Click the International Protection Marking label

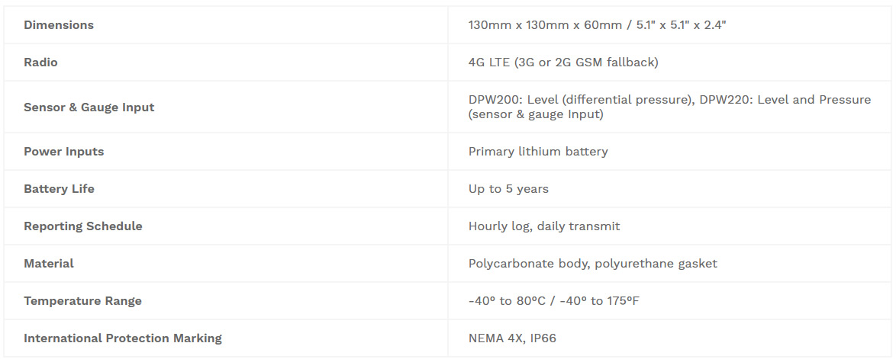pos(123,338)
